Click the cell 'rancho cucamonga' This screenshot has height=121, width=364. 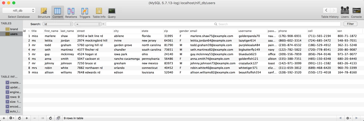(127, 59)
